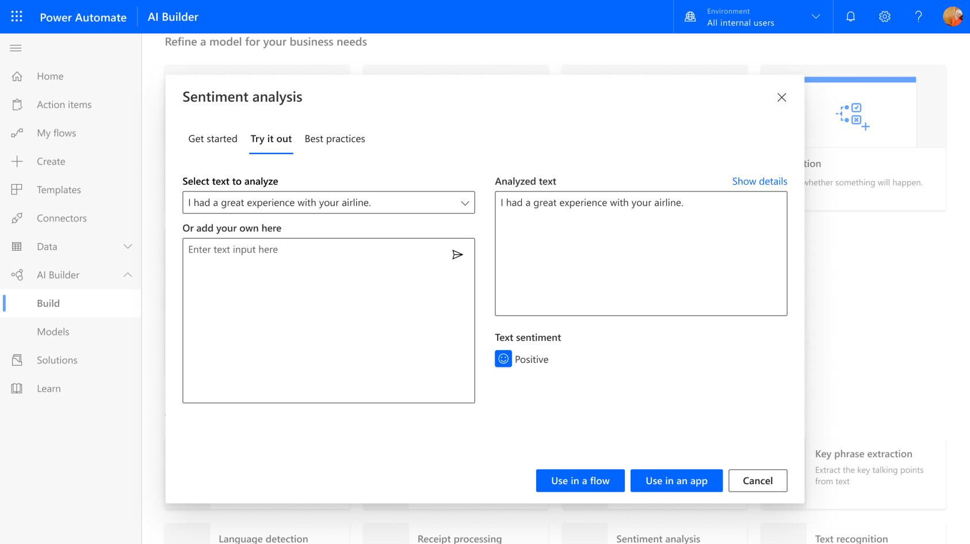
Task: Click the My flows icon
Action: coord(17,133)
